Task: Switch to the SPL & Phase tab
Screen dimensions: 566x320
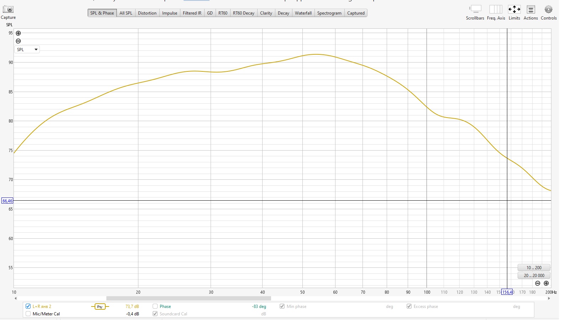Action: click(x=102, y=13)
